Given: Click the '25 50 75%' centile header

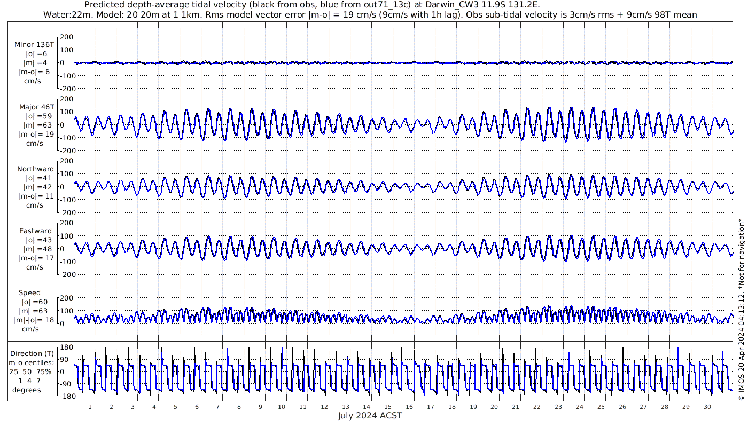Looking at the screenshot, I should (30, 371).
